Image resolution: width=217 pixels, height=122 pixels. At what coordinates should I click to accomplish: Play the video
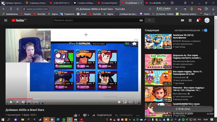[11, 102]
